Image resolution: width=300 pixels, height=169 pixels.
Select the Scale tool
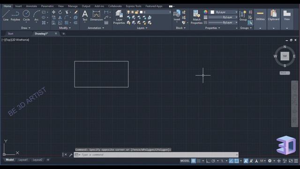click(60, 23)
